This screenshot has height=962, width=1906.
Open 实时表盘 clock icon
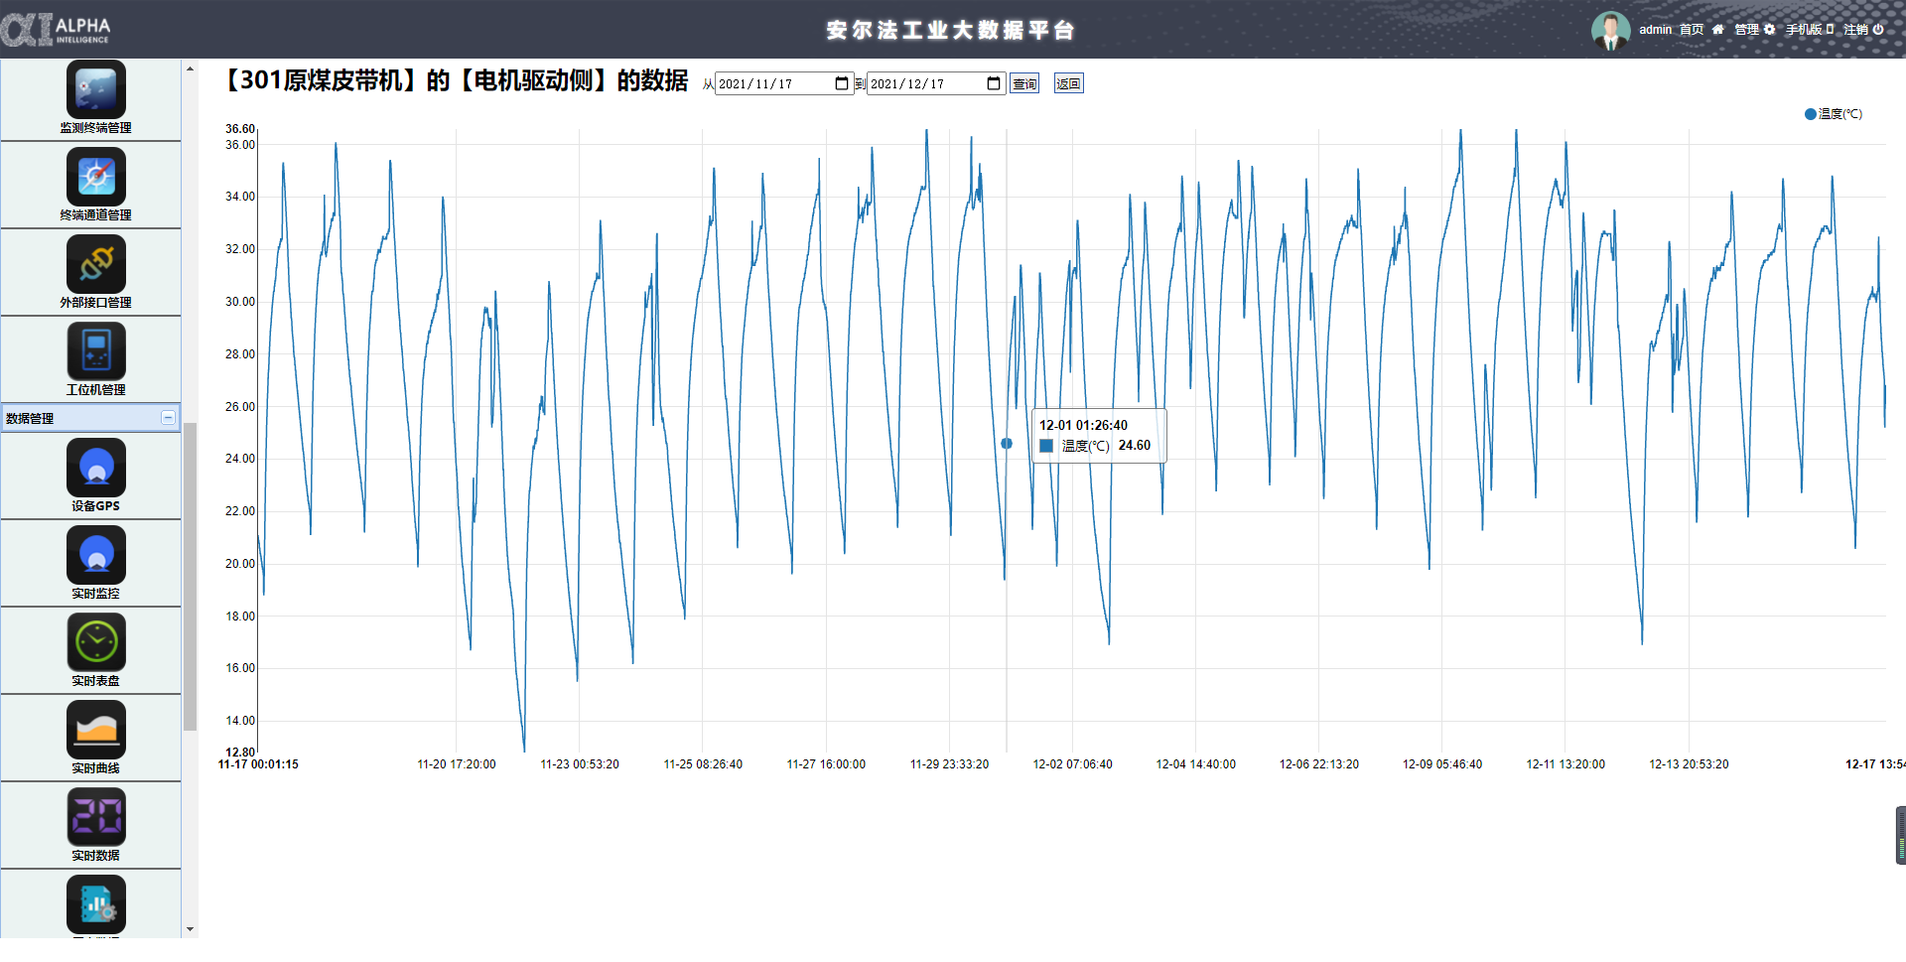(x=95, y=643)
